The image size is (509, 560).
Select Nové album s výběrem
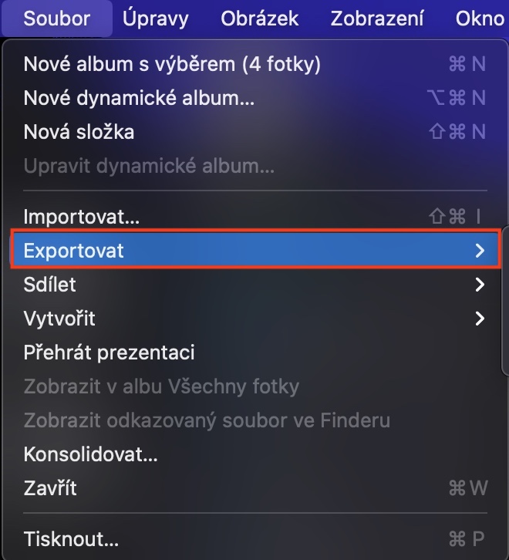pos(172,63)
